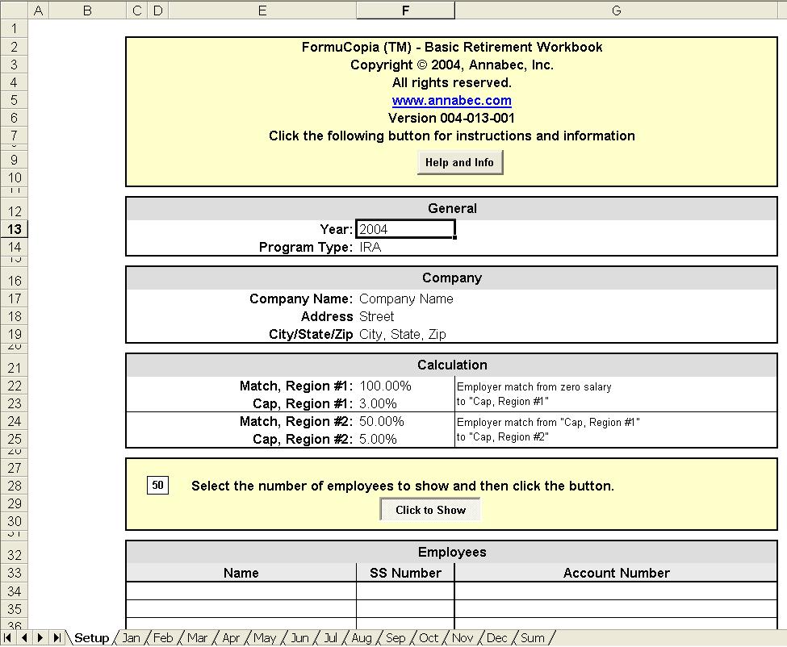The width and height of the screenshot is (787, 647).
Task: Select column A header
Action: coord(38,10)
